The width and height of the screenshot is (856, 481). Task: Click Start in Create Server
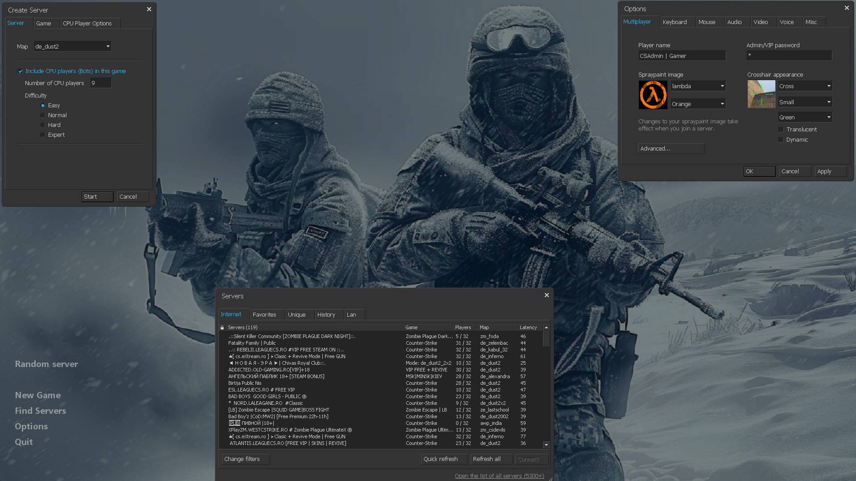click(x=98, y=197)
